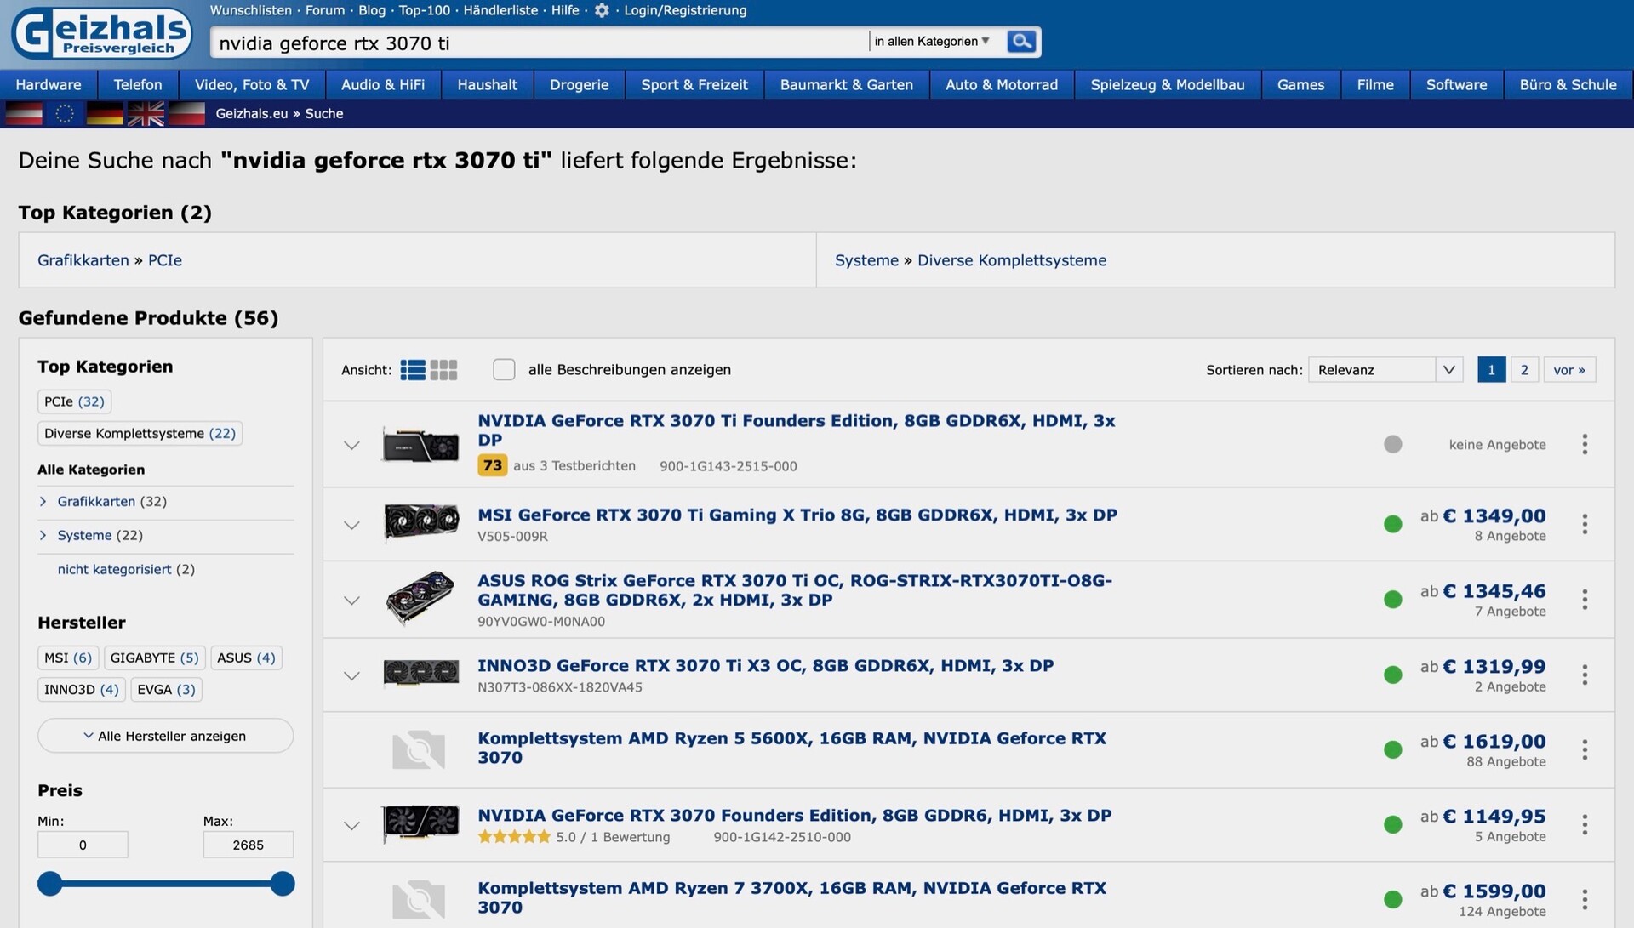Click Alle Hersteller anzeigen button

click(165, 736)
